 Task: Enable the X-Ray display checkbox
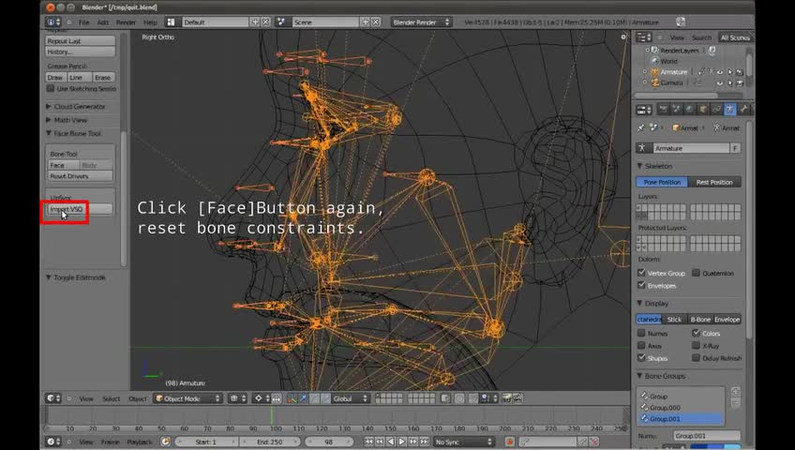pos(697,345)
